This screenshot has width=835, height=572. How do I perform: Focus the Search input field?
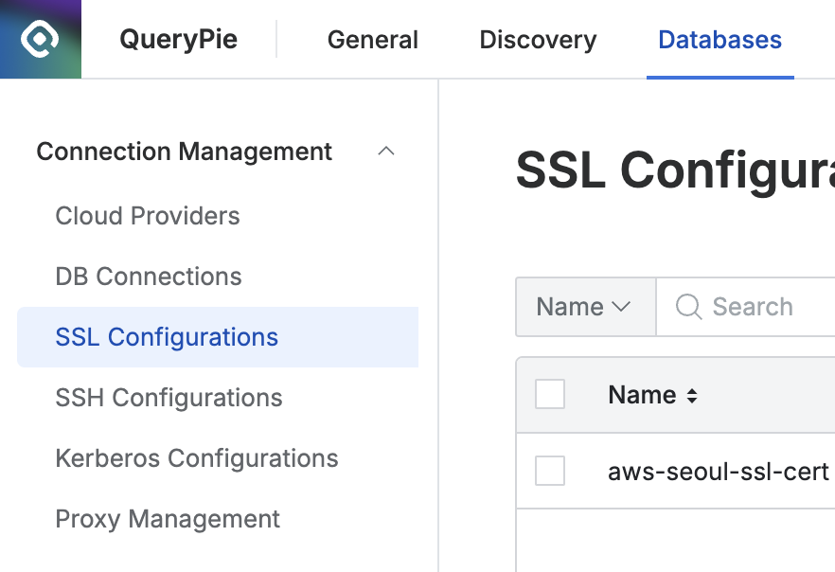767,307
